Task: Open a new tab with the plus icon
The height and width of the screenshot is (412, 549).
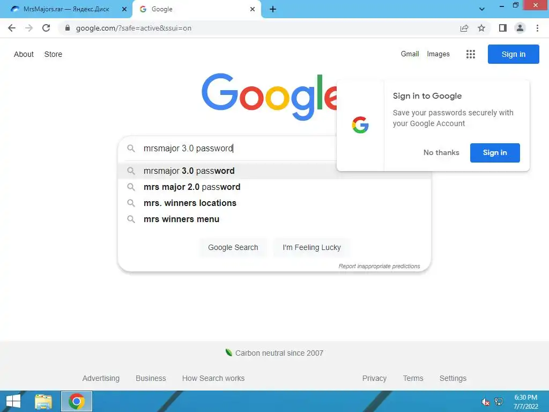Action: (x=273, y=9)
